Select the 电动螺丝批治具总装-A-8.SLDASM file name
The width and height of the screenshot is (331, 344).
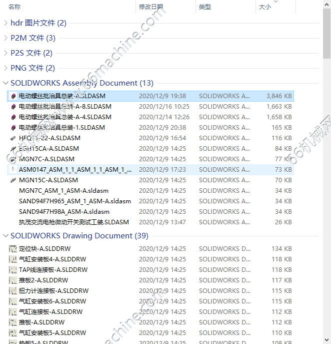tap(65, 107)
